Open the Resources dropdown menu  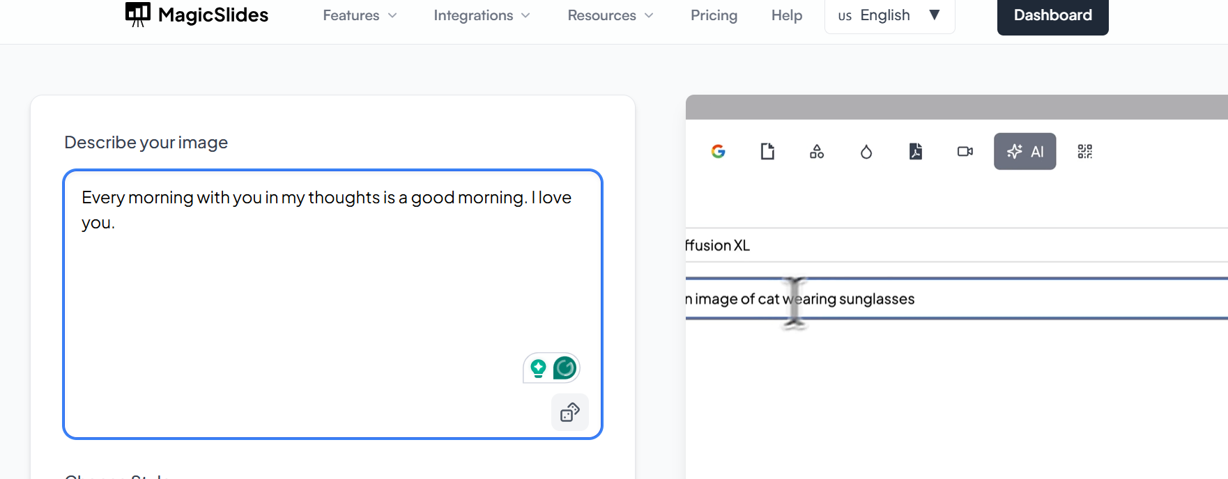coord(610,15)
